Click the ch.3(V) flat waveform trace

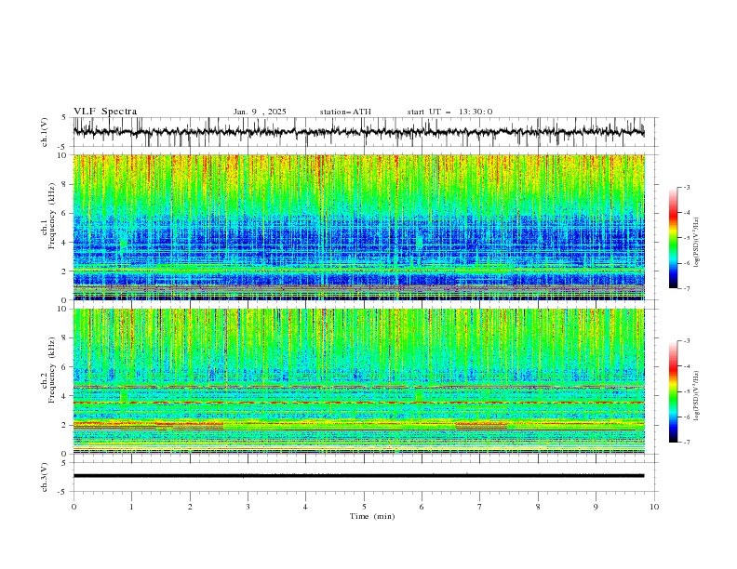click(358, 476)
